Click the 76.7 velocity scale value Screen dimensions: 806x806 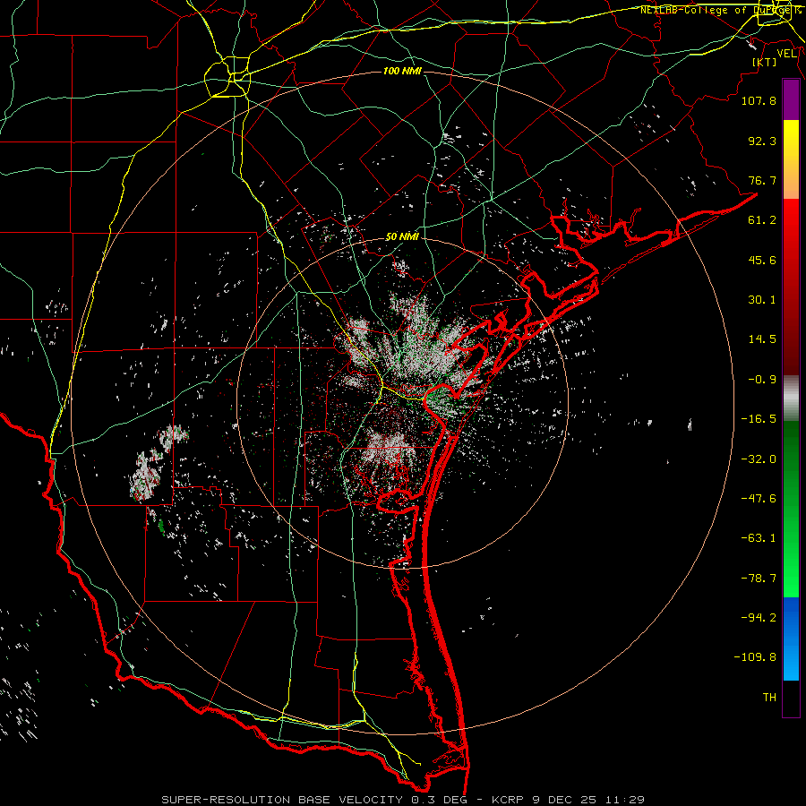[762, 180]
